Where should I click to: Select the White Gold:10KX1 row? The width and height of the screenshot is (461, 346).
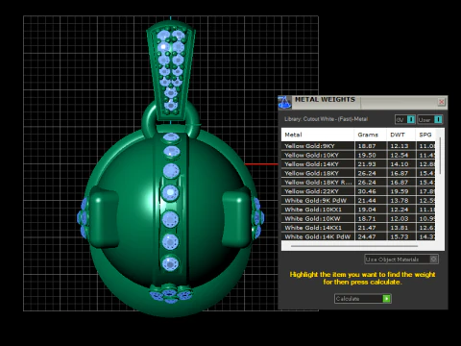[358, 210]
